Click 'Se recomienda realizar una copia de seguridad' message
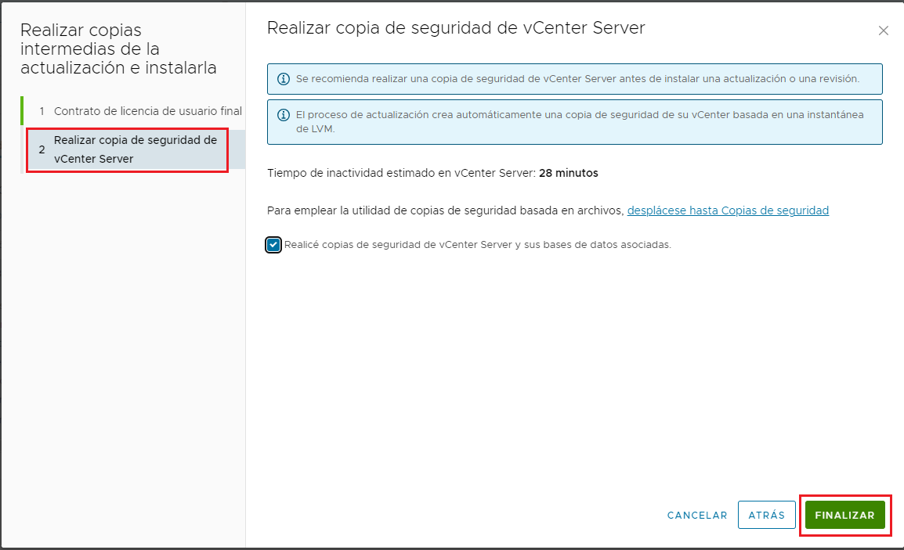 (x=577, y=79)
